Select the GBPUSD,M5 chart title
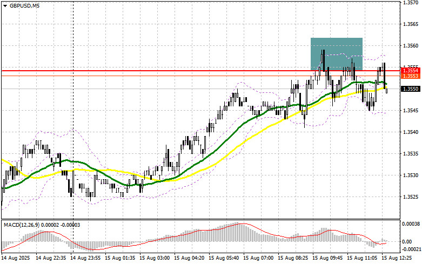422x264 pixels. click(x=24, y=5)
